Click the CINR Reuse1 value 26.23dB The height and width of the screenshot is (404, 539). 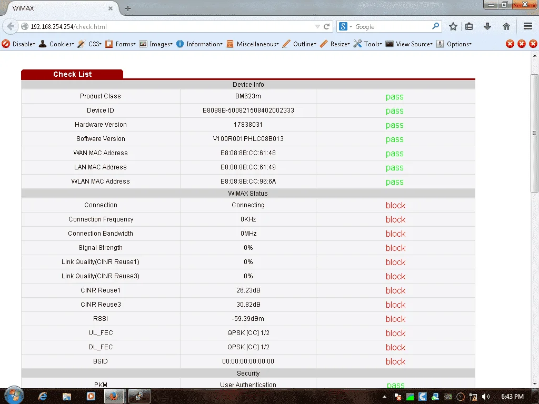(248, 290)
